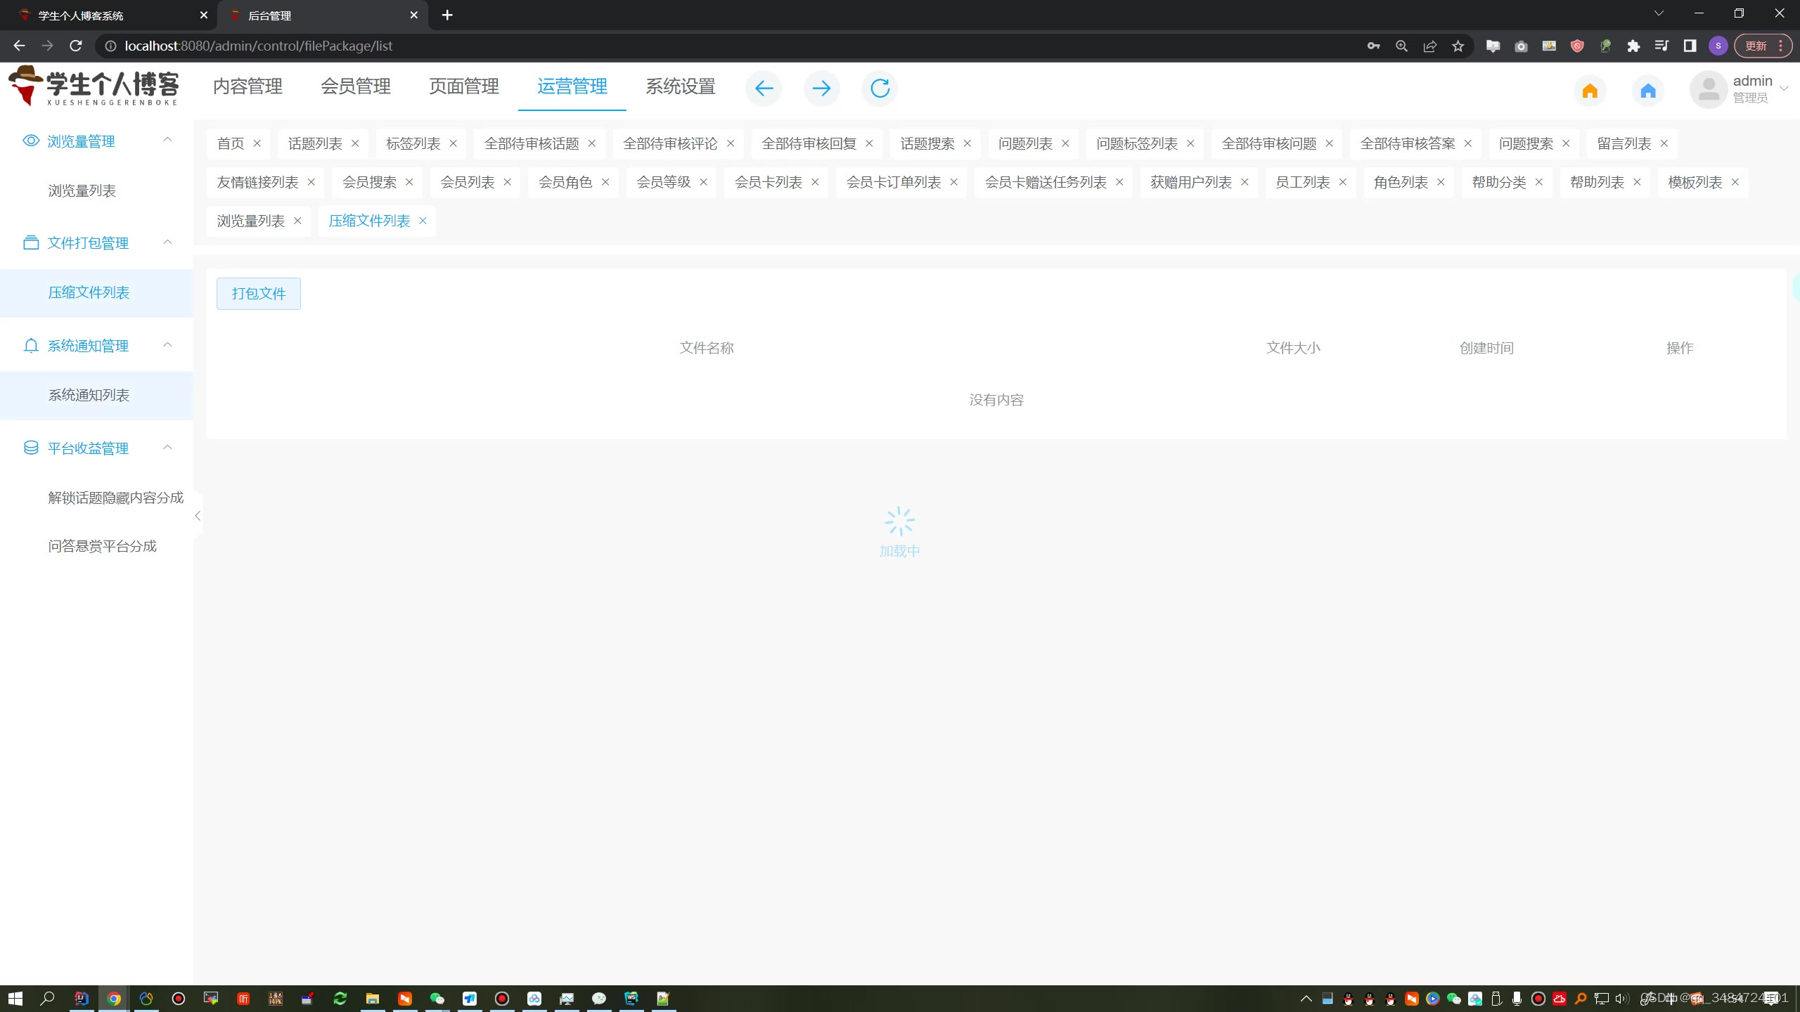This screenshot has height=1012, width=1800.
Task: Switch to 系统设置 top menu
Action: [680, 86]
